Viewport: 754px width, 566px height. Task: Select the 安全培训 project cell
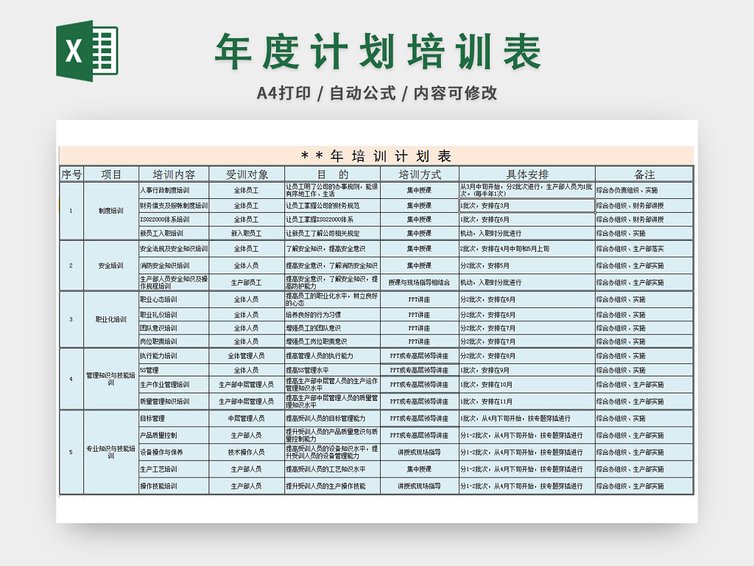tap(111, 265)
